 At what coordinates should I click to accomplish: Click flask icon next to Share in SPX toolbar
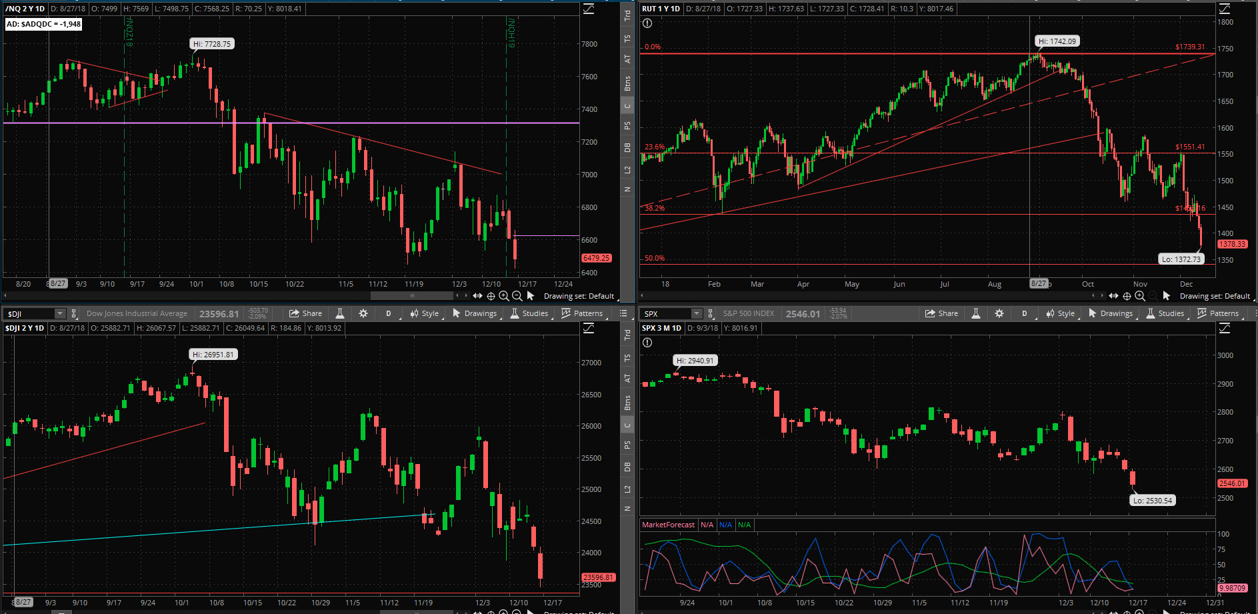(x=975, y=313)
